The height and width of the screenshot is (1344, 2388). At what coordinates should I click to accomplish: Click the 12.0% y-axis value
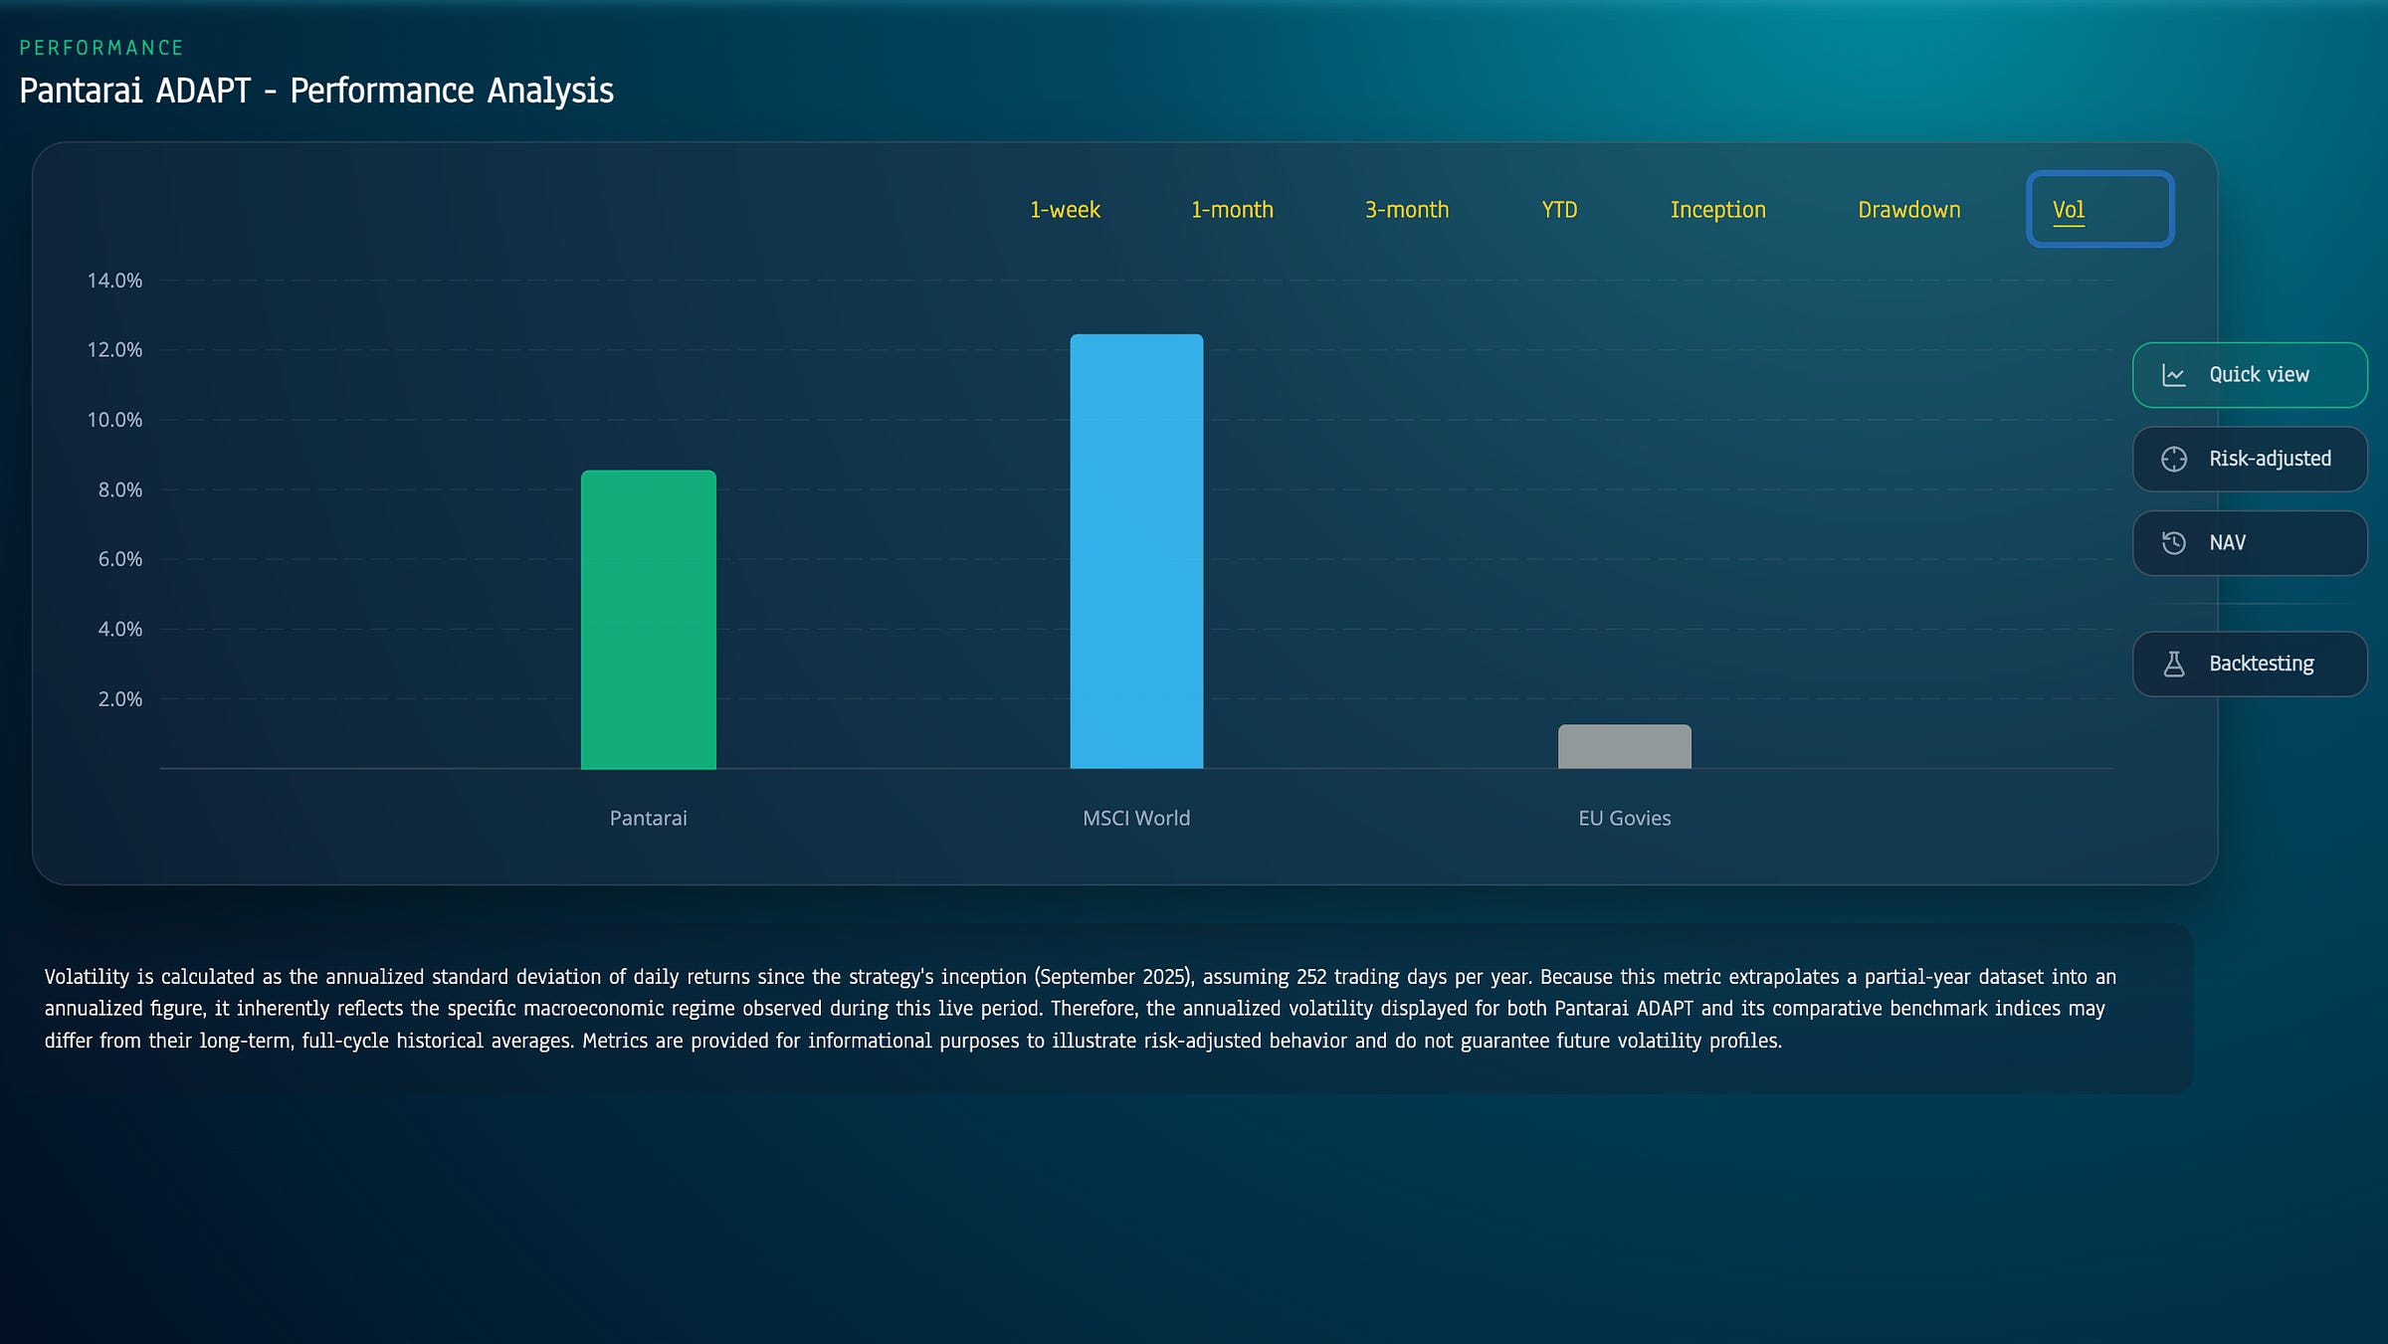[114, 350]
